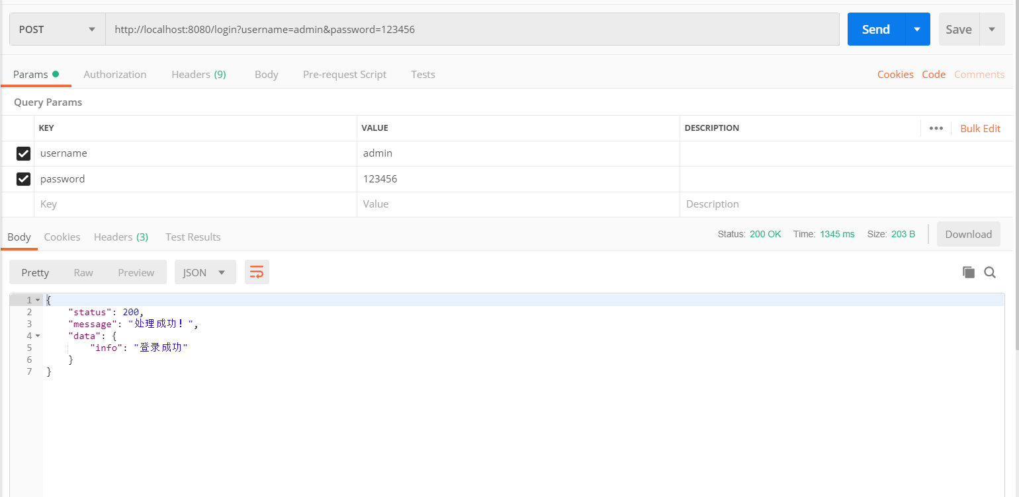Screen dimensions: 1019x497
Task: Click the Status 200 OK text
Action: [x=750, y=234]
